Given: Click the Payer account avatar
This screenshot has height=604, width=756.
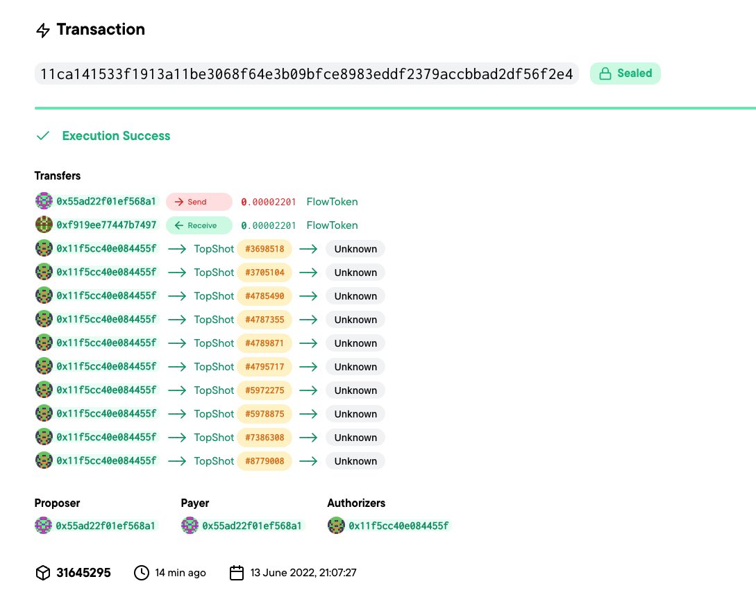Looking at the screenshot, I should click(x=190, y=525).
